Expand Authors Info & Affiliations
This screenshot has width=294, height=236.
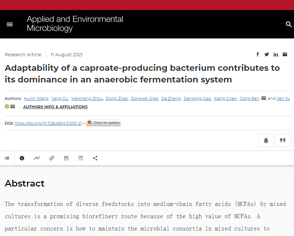pos(55,107)
